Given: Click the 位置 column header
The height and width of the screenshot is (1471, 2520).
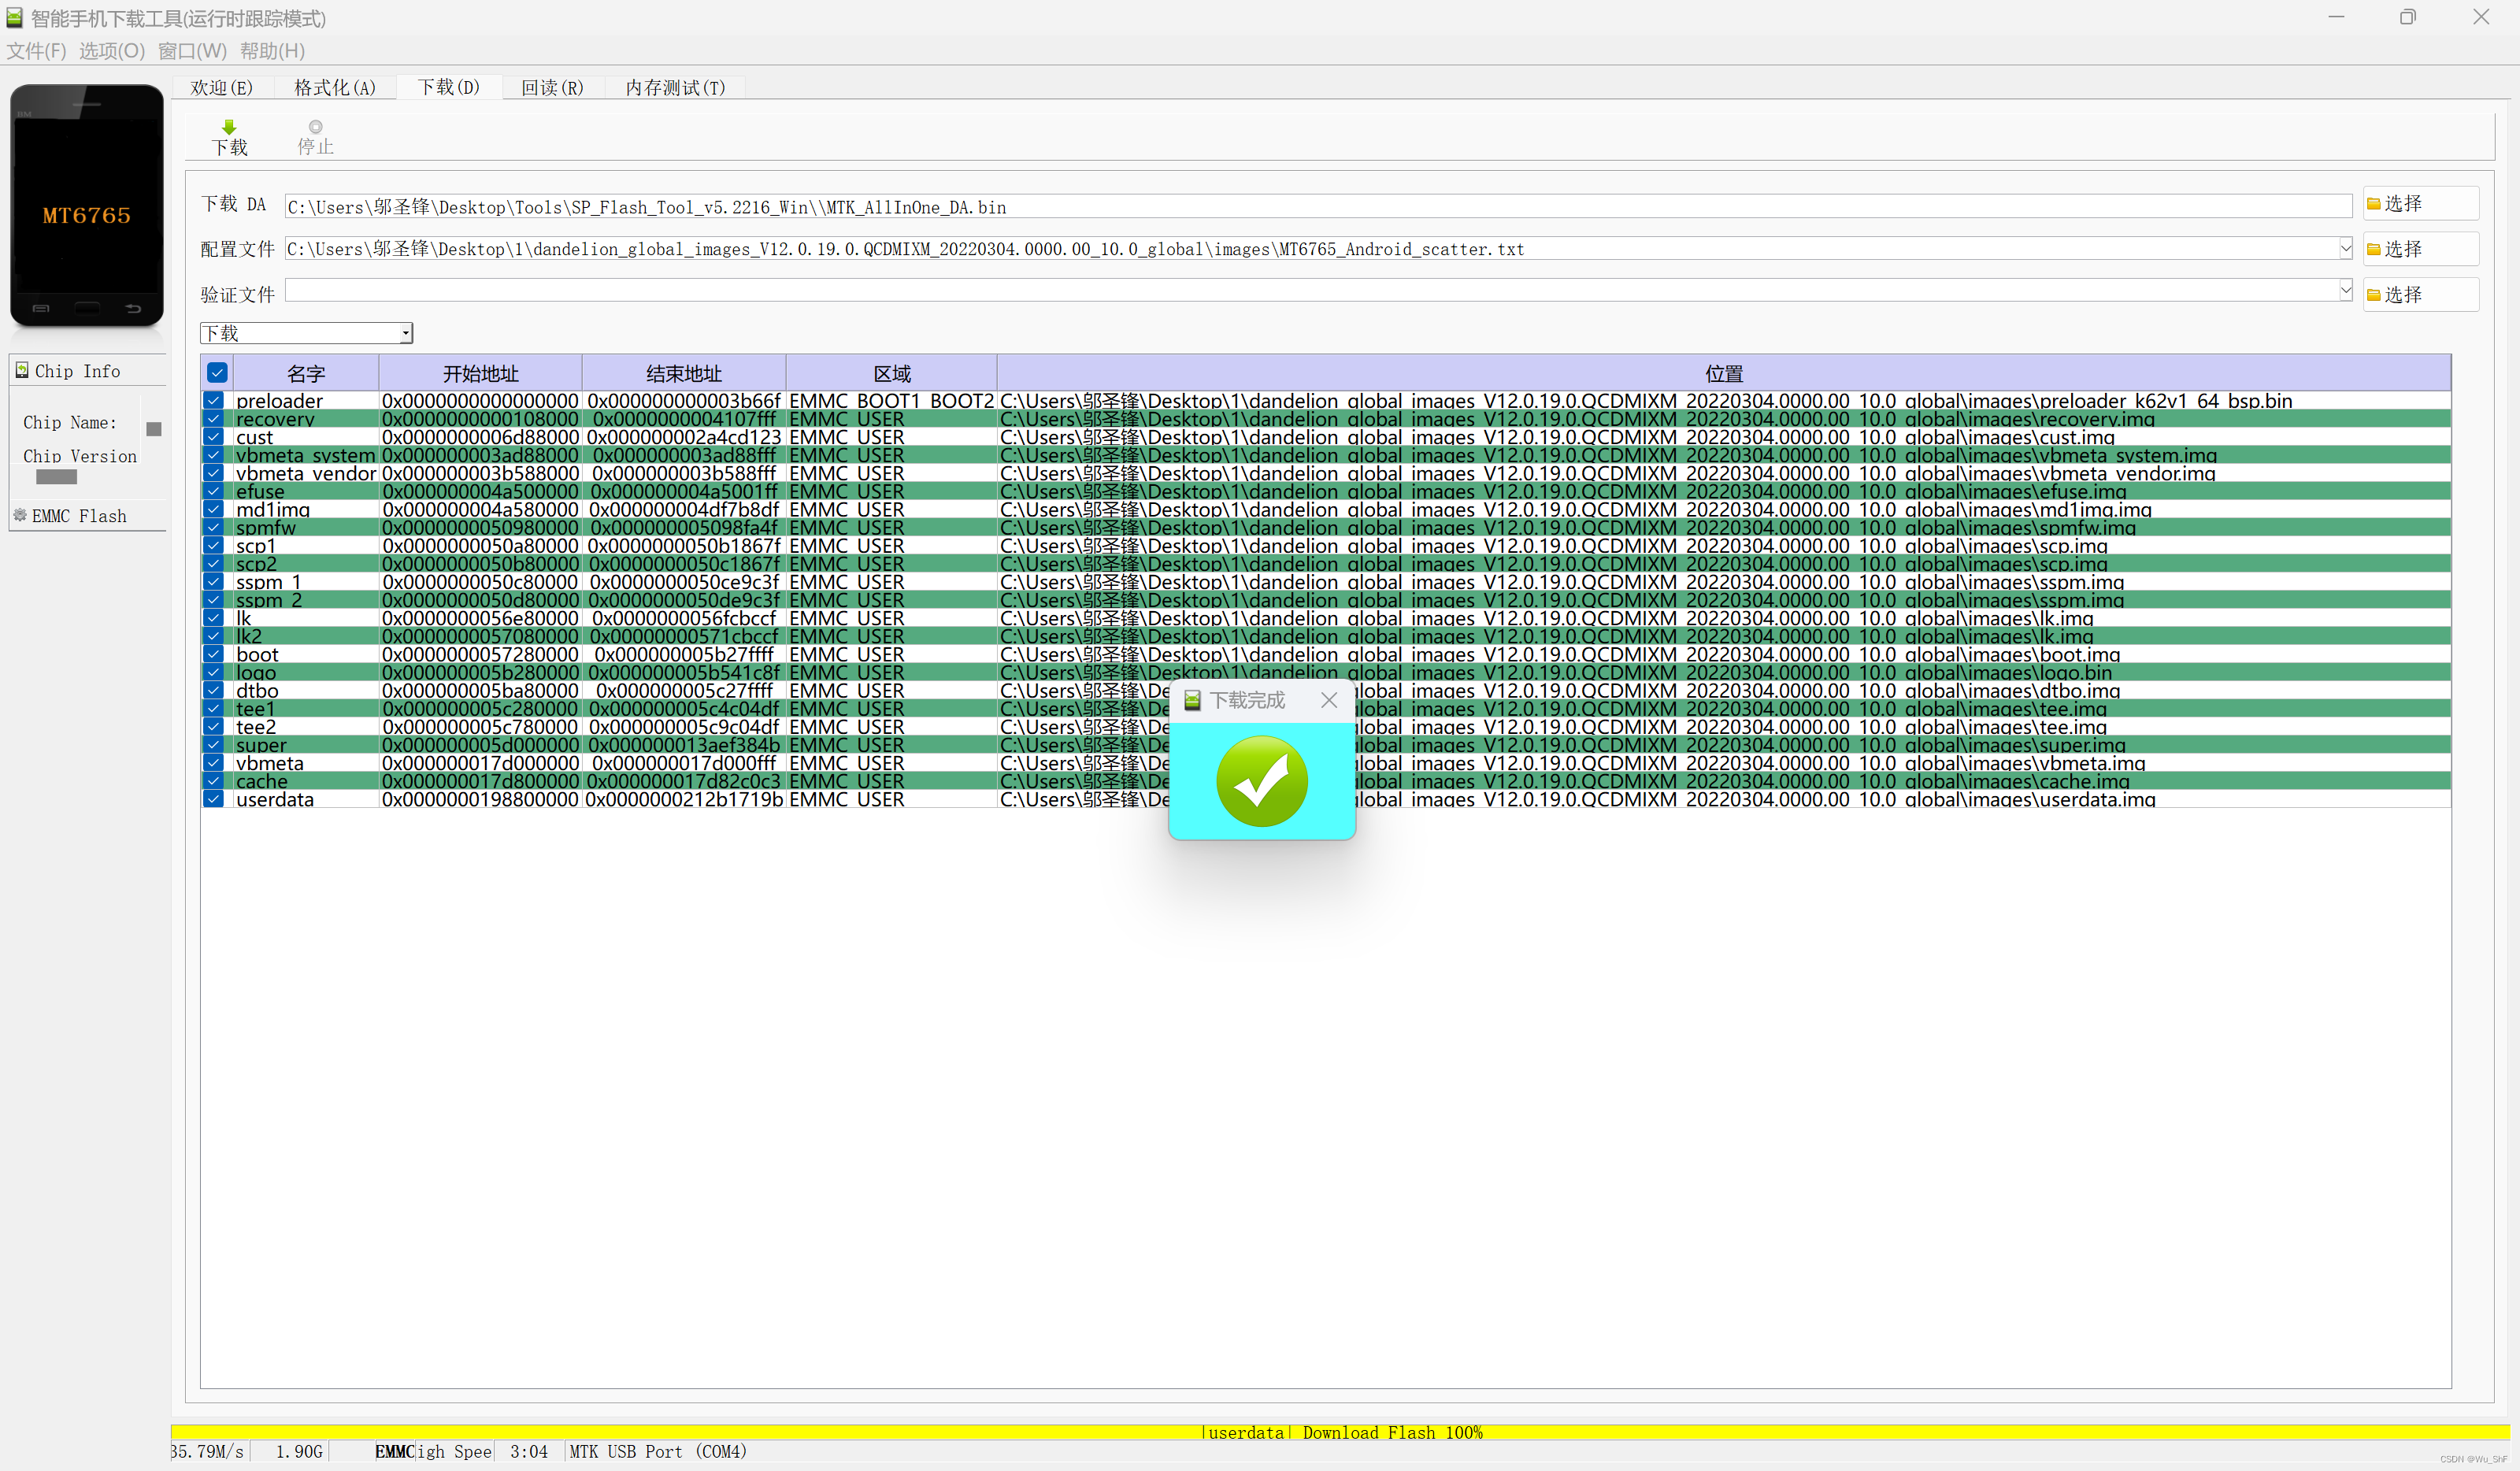Looking at the screenshot, I should click(x=1723, y=373).
